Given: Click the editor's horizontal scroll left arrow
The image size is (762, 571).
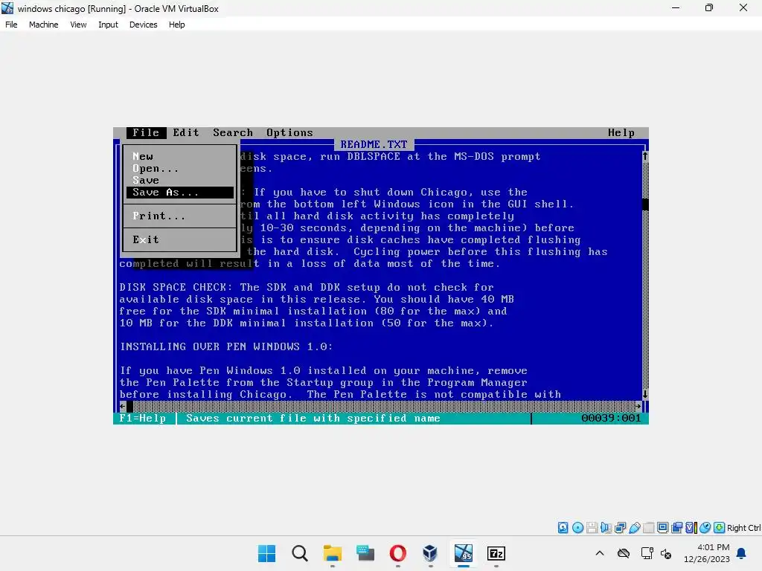Looking at the screenshot, I should 123,406.
